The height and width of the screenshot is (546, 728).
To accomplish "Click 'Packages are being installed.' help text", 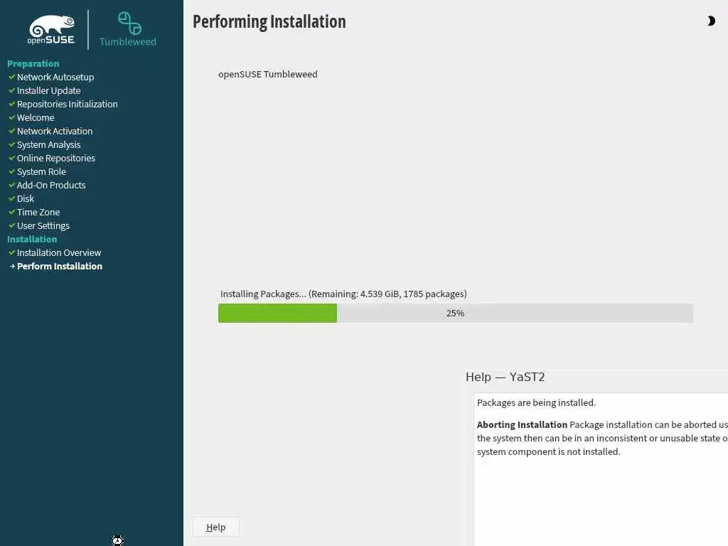I will tap(536, 402).
